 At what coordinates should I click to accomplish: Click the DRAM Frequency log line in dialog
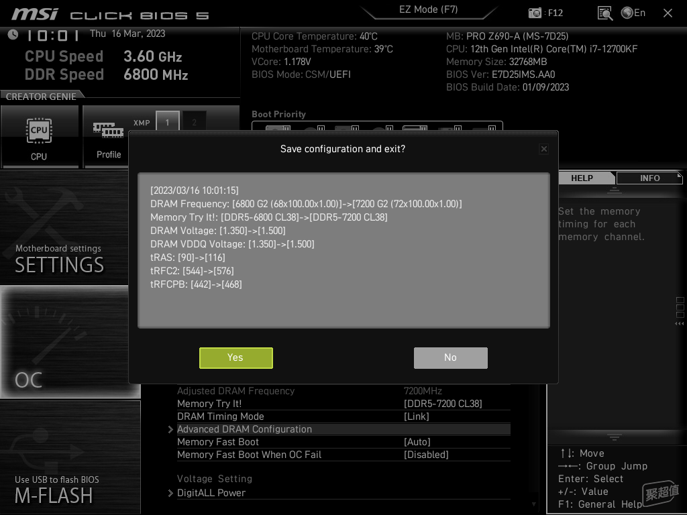pos(306,204)
